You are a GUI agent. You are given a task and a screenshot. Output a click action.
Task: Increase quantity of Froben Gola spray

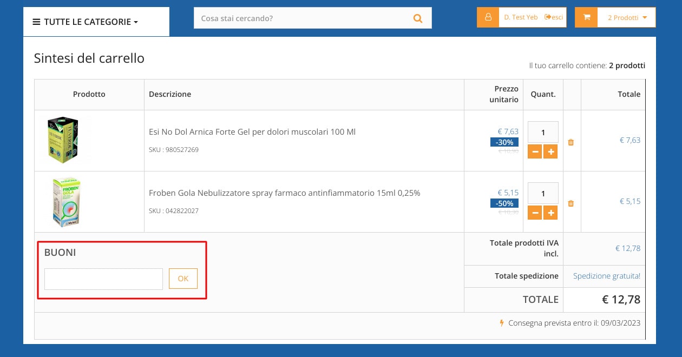[551, 213]
